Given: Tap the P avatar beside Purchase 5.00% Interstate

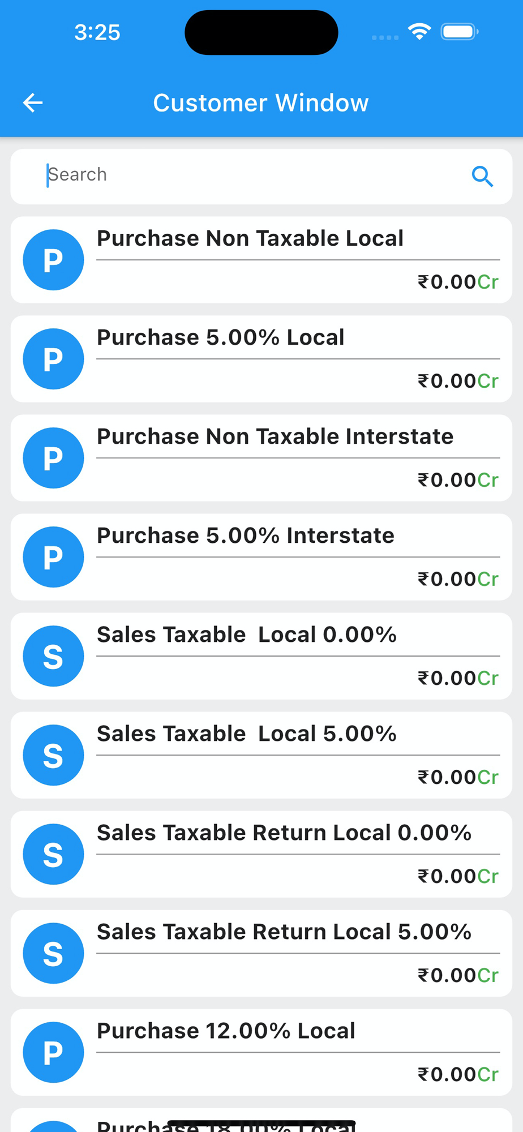Looking at the screenshot, I should coord(53,557).
